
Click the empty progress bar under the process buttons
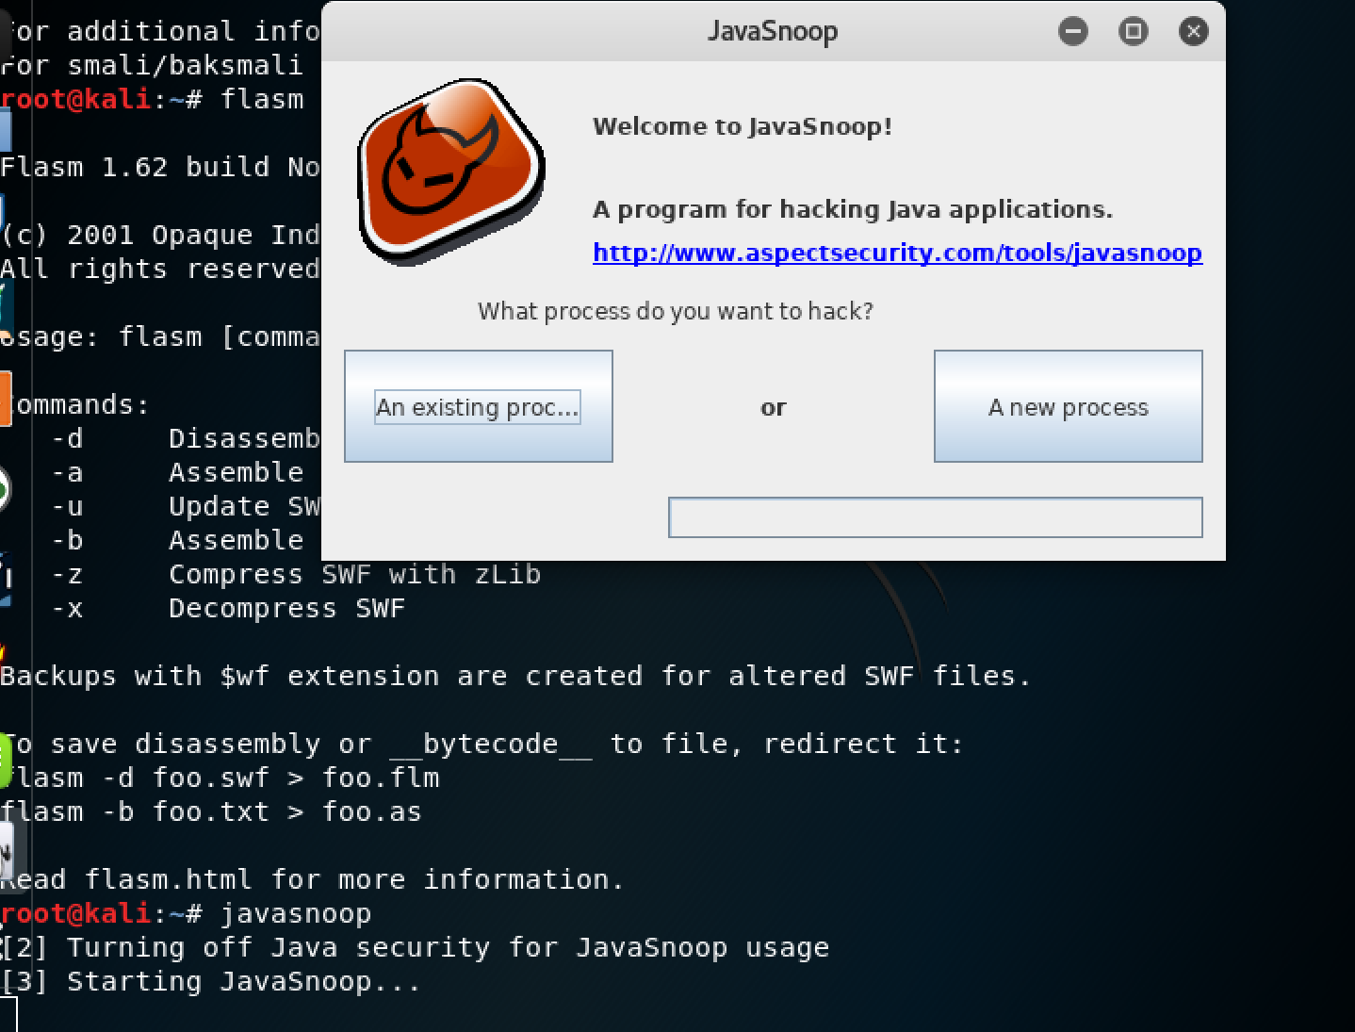coord(936,517)
